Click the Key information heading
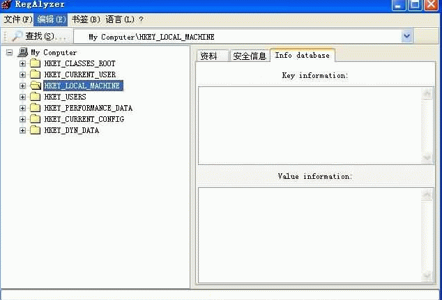 click(315, 75)
